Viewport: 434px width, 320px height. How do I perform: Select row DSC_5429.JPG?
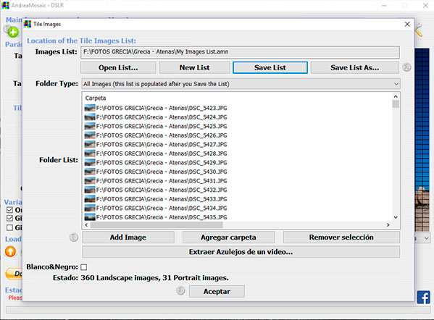pyautogui.click(x=156, y=163)
